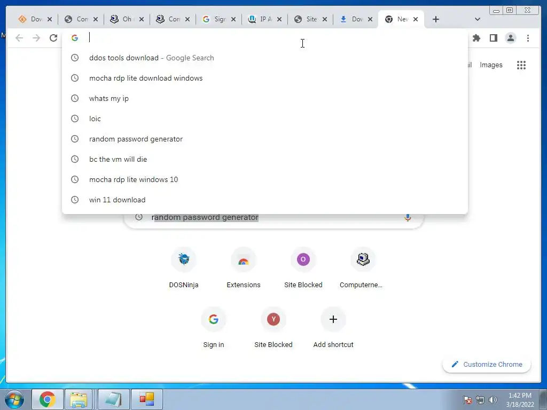Open the Extensions shortcut tile

pyautogui.click(x=244, y=268)
